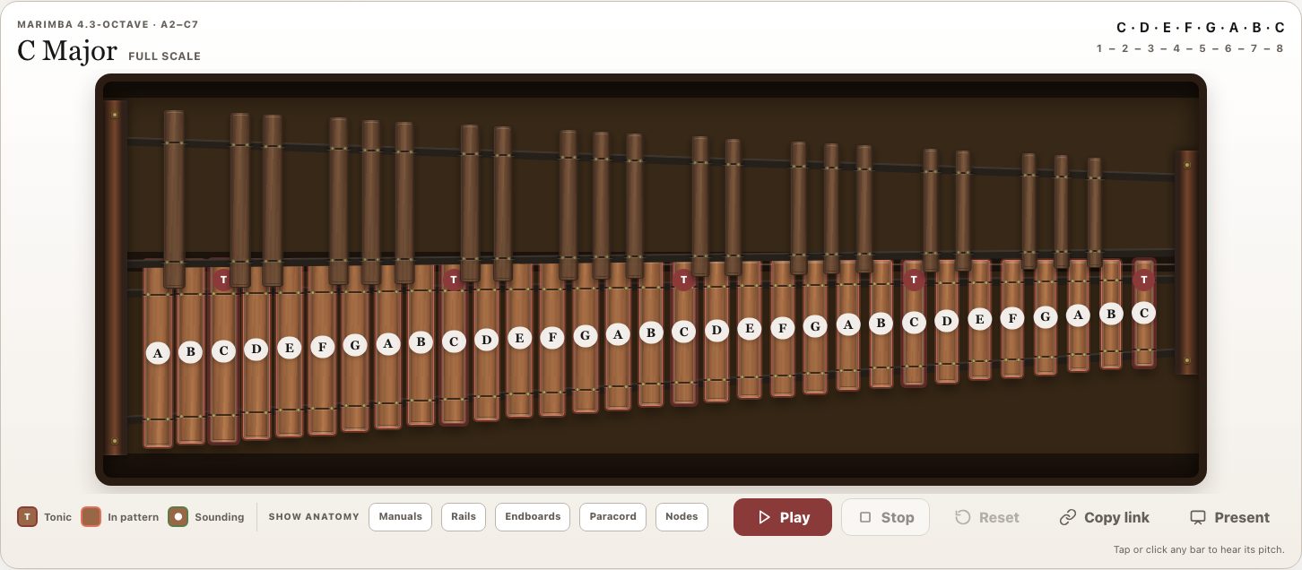The height and width of the screenshot is (570, 1302).
Task: Click the T tonic badge on the highest C bar
Action: pyautogui.click(x=1143, y=279)
